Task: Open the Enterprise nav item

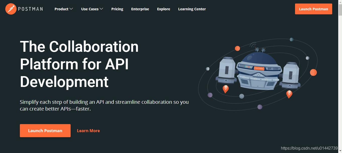Action: (140, 9)
